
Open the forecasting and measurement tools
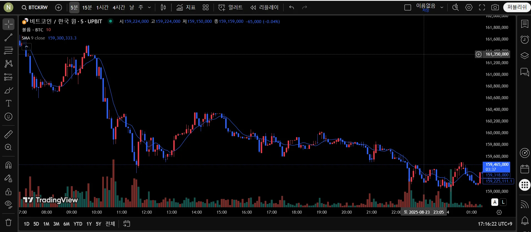tap(9, 77)
